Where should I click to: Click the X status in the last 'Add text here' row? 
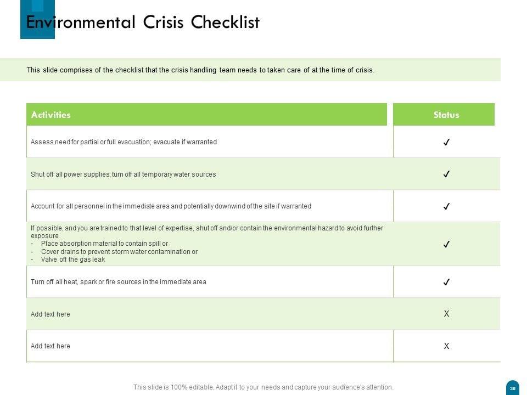click(446, 346)
